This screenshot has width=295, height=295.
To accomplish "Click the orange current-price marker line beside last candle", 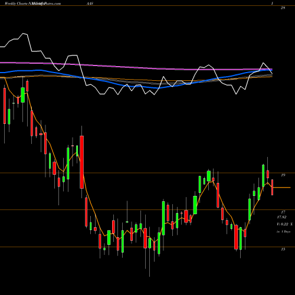I will (x=282, y=188).
